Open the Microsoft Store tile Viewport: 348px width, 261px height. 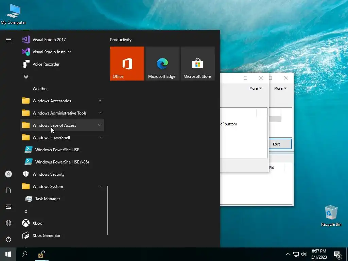tap(198, 64)
